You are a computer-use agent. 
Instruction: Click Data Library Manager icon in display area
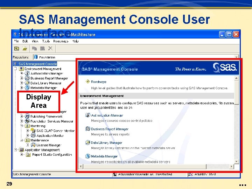(x=88, y=142)
